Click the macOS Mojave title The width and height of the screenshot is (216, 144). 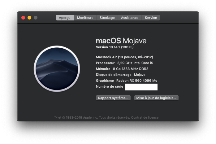121,41
